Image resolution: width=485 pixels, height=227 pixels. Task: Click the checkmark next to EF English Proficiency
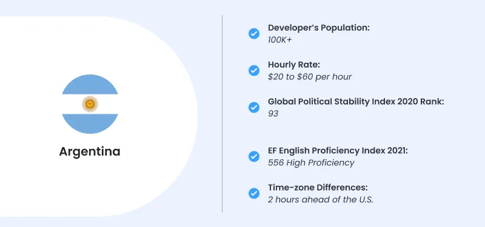(x=254, y=157)
